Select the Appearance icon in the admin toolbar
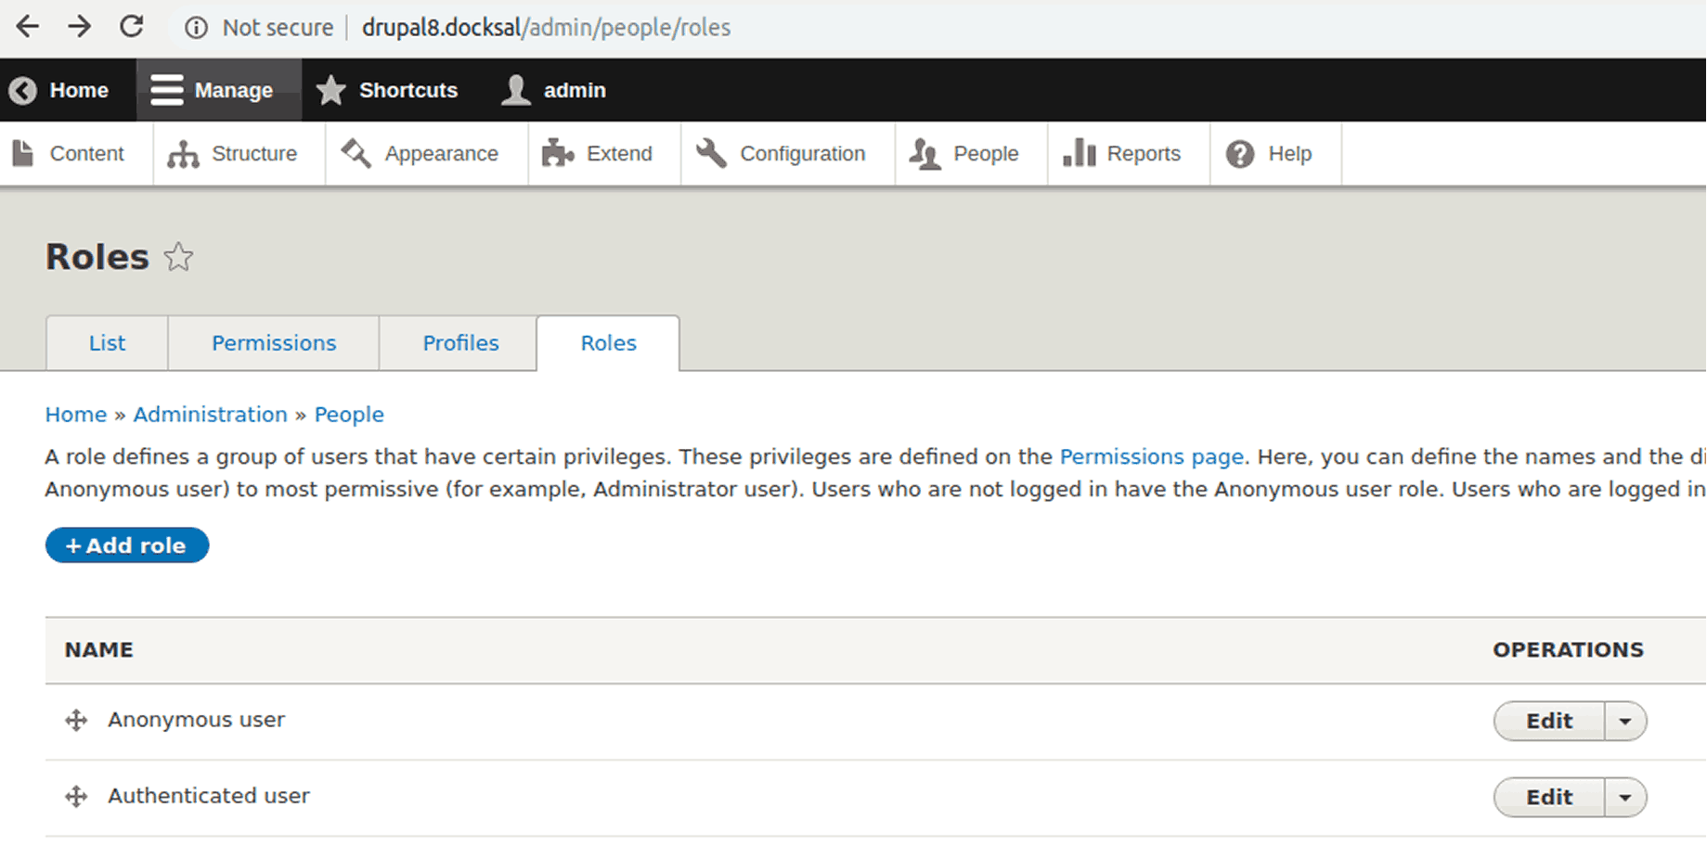Viewport: 1707px width, 845px height. [x=355, y=152]
